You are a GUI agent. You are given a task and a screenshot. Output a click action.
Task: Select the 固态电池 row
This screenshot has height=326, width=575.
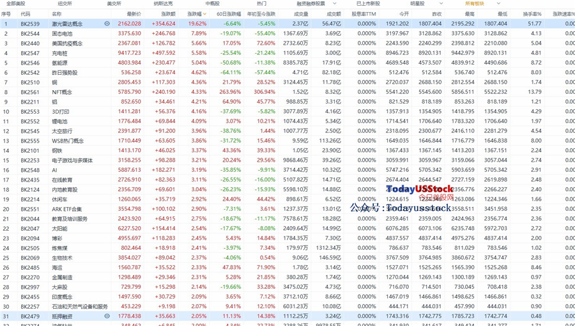pos(287,33)
